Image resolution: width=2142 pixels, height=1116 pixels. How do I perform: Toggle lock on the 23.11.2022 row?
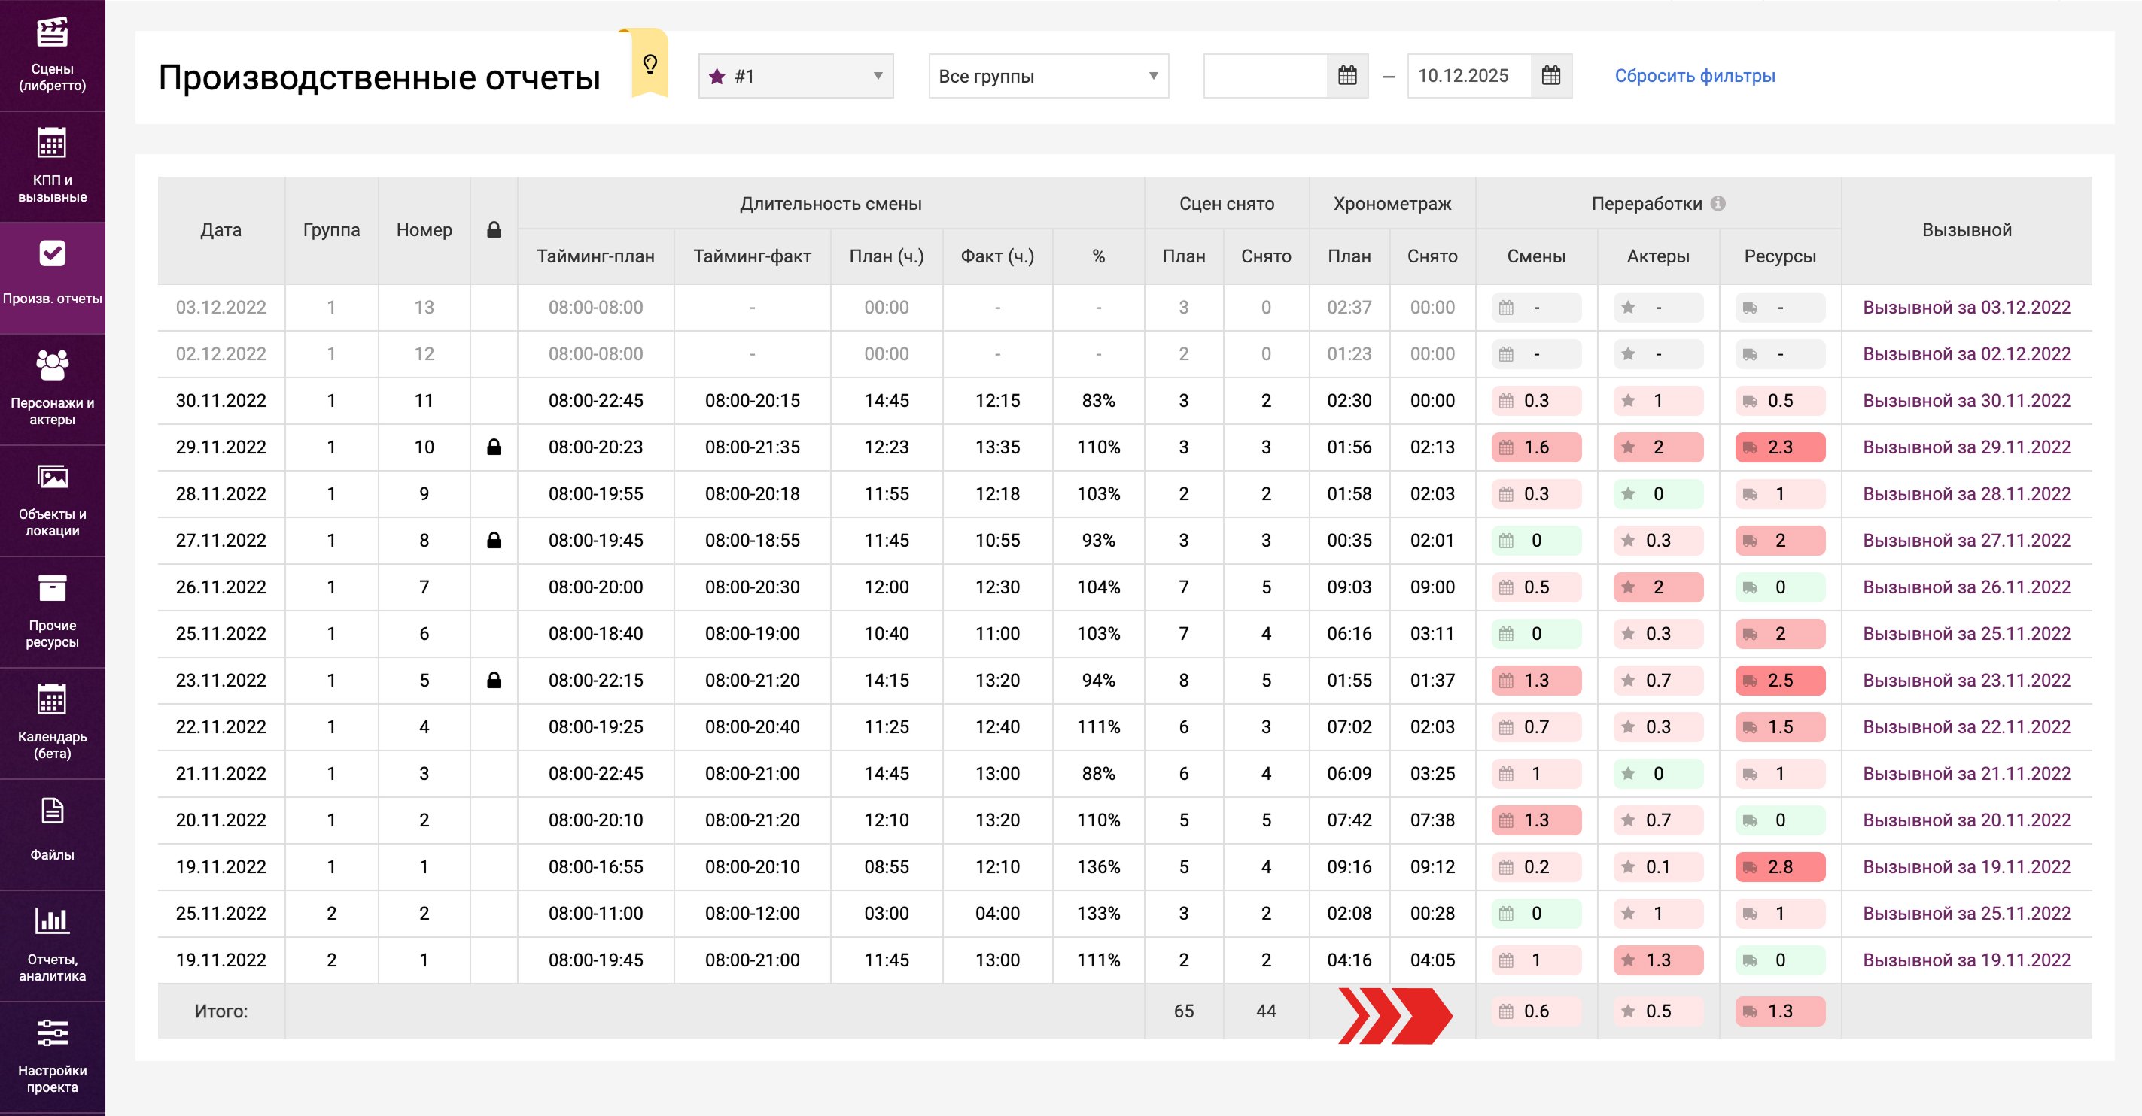[494, 680]
